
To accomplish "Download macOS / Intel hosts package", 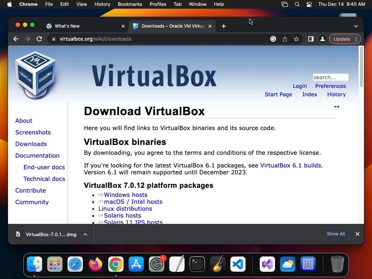I will [x=133, y=202].
